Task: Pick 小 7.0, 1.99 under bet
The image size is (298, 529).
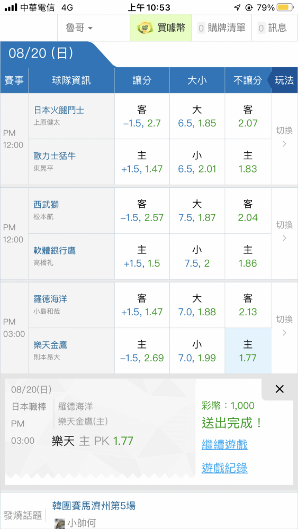Action: 197,351
